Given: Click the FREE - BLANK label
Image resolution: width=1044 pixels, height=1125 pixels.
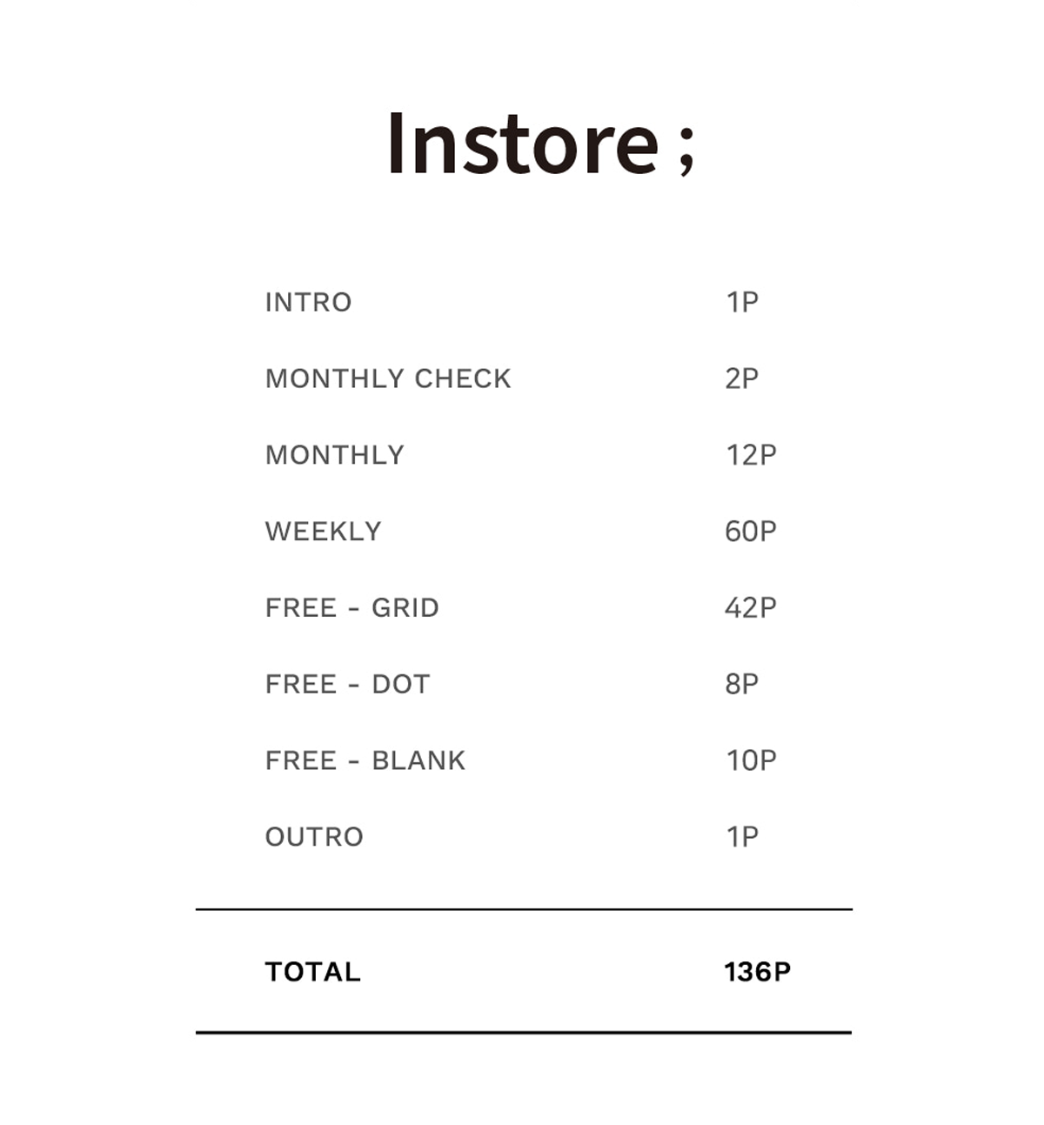Looking at the screenshot, I should (365, 760).
